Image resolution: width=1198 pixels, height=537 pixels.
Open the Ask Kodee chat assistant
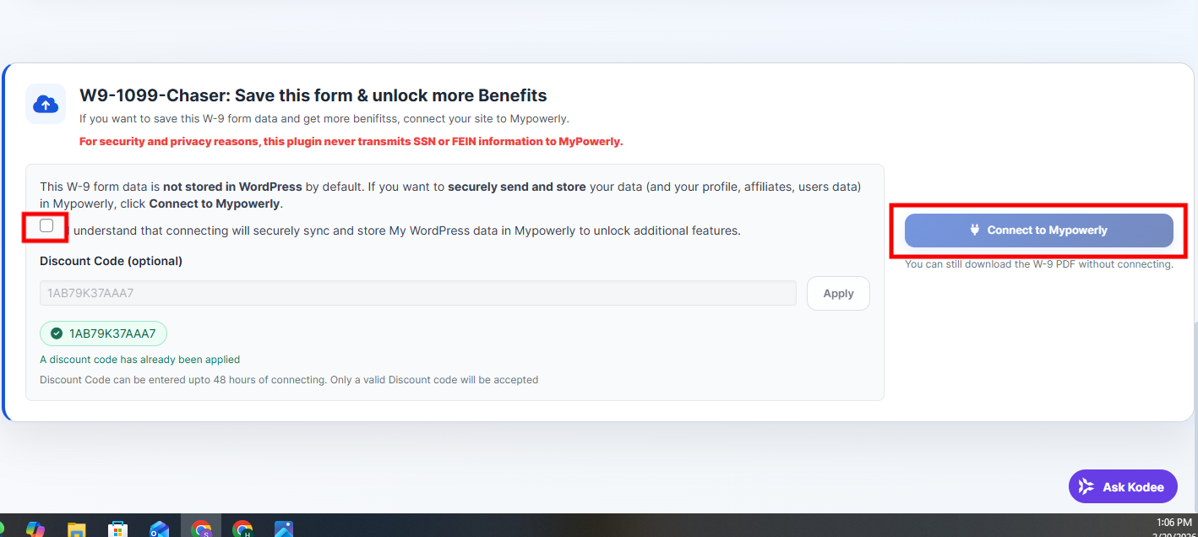1123,487
